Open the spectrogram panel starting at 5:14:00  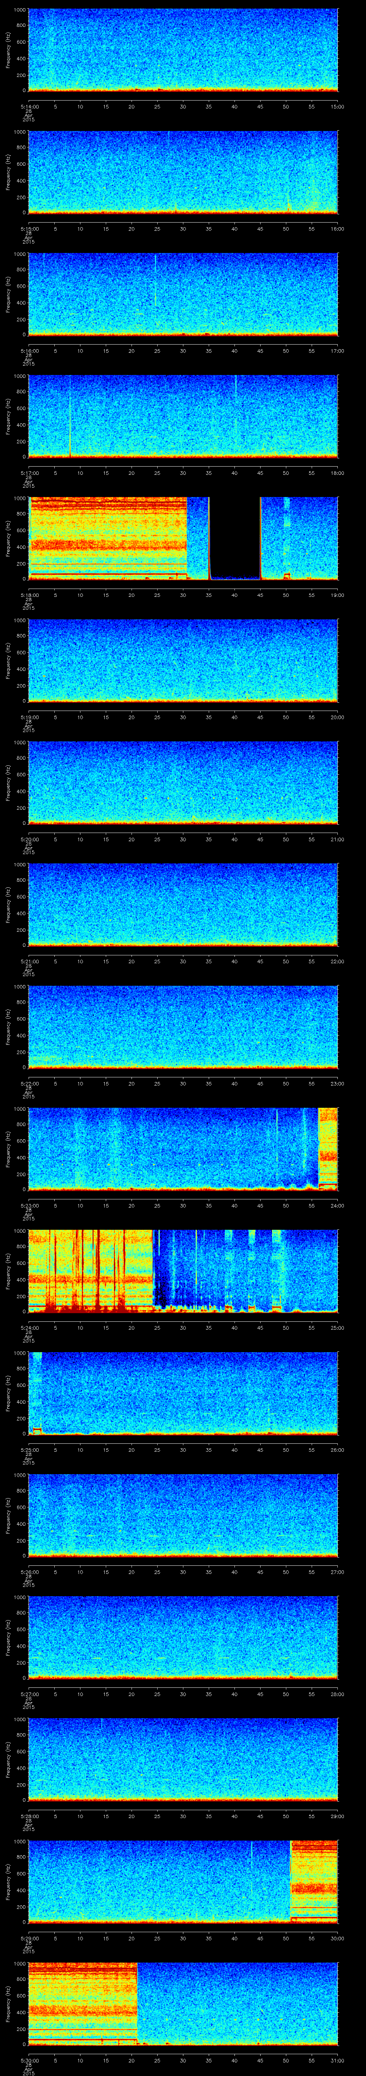point(183,50)
